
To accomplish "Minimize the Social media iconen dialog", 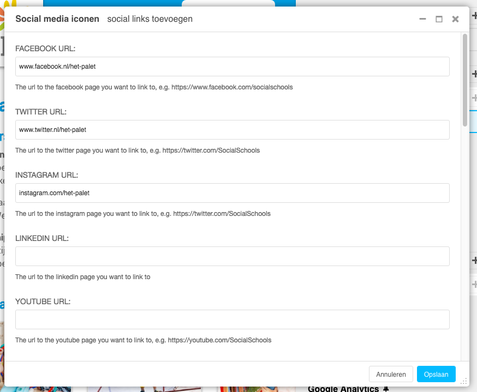I will pyautogui.click(x=422, y=19).
